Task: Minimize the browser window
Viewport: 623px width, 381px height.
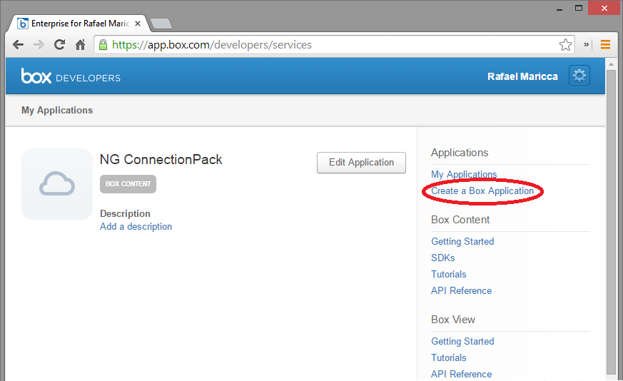Action: pos(559,9)
